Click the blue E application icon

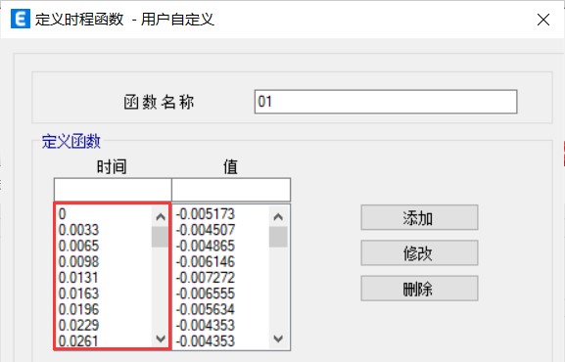(21, 19)
